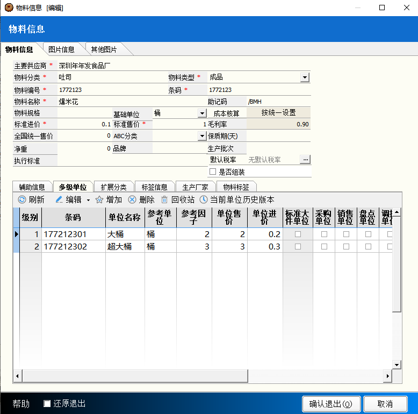The width and height of the screenshot is (418, 414).
Task: Click the 按统一设置 cost accounting button
Action: [278, 112]
